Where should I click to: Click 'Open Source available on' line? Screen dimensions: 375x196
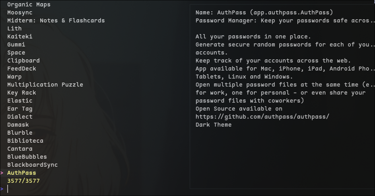tap(239, 109)
